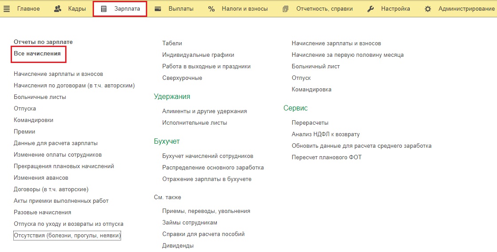Open Бухучет начислений сотрудников
This screenshot has width=497, height=252.
[207, 156]
